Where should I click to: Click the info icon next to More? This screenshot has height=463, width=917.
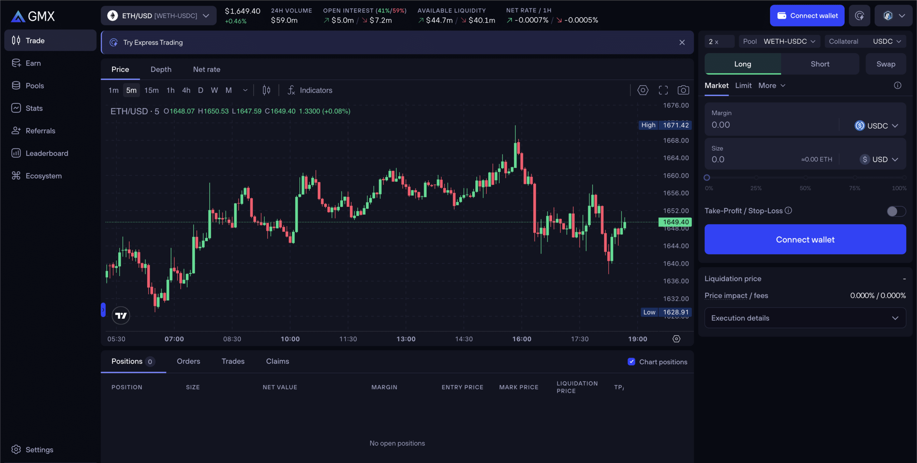click(x=897, y=85)
